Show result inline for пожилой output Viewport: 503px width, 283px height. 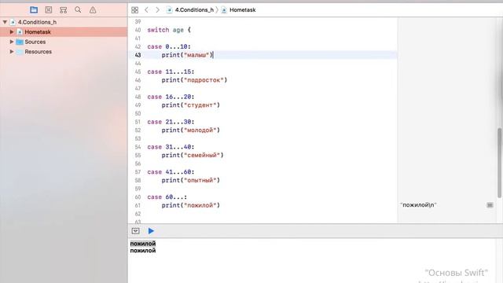coord(490,205)
